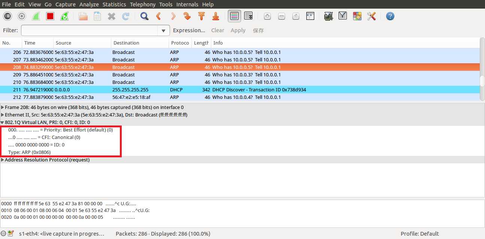485x239 pixels.
Task: Zoom out the packet text
Action: tap(282, 16)
